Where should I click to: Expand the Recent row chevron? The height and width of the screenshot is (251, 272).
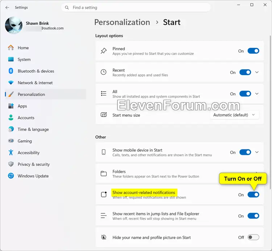click(257, 72)
